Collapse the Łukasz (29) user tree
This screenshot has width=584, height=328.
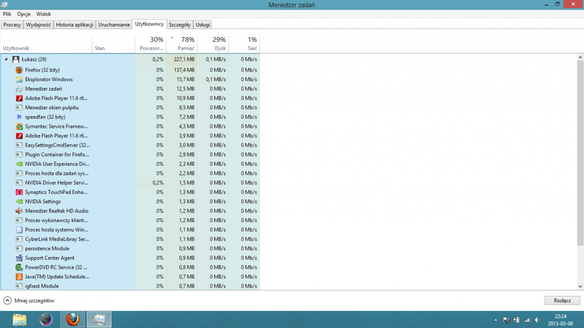(x=6, y=59)
